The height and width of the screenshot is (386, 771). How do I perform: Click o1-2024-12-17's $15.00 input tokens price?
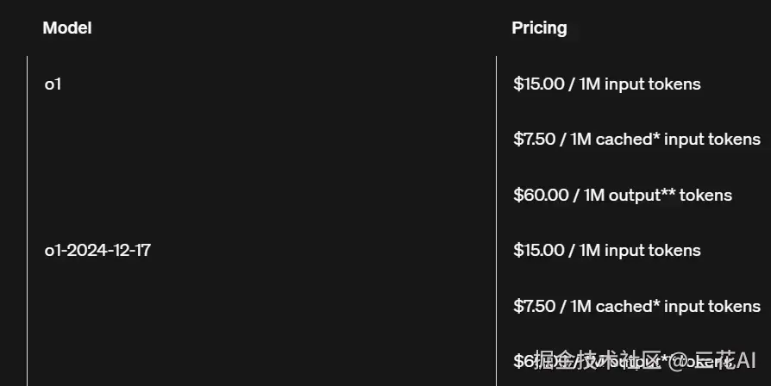click(x=607, y=251)
